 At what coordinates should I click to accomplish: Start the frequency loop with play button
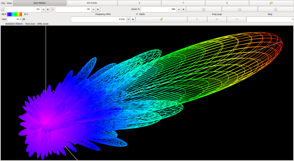tap(197, 19)
